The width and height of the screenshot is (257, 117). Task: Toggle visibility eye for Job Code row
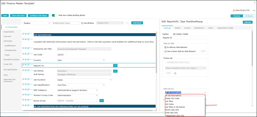pos(26,54)
